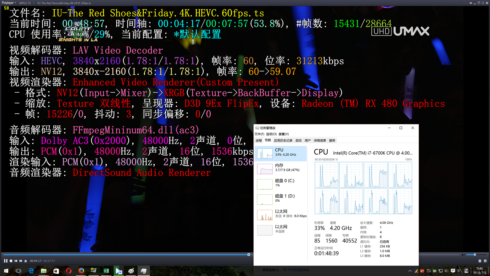Screen dimensions: 490x276
Task: Open Task View on the taskbar
Action: point(18,271)
